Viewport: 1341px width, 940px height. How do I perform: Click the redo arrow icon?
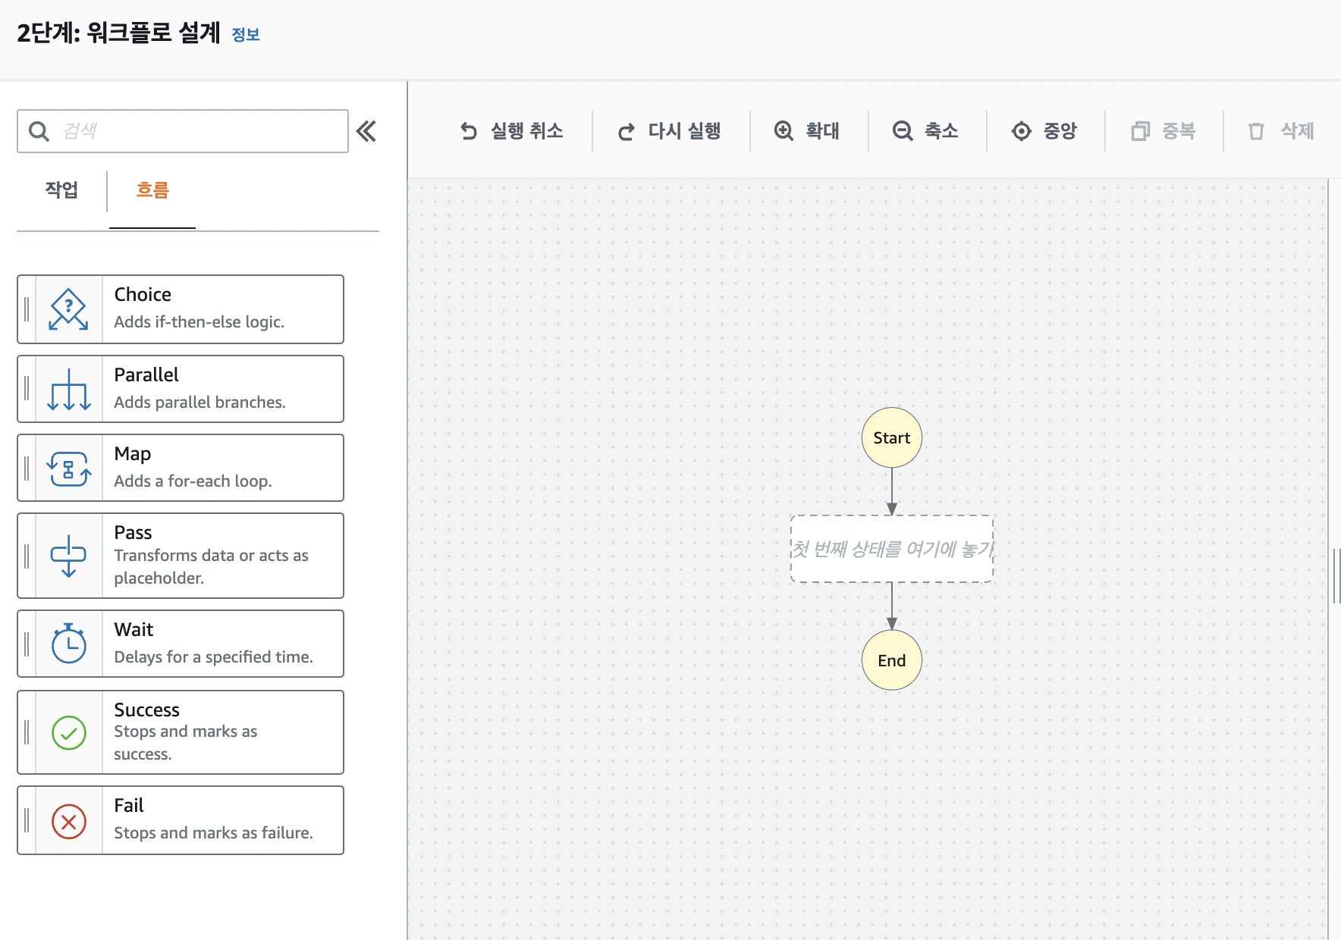pyautogui.click(x=626, y=132)
